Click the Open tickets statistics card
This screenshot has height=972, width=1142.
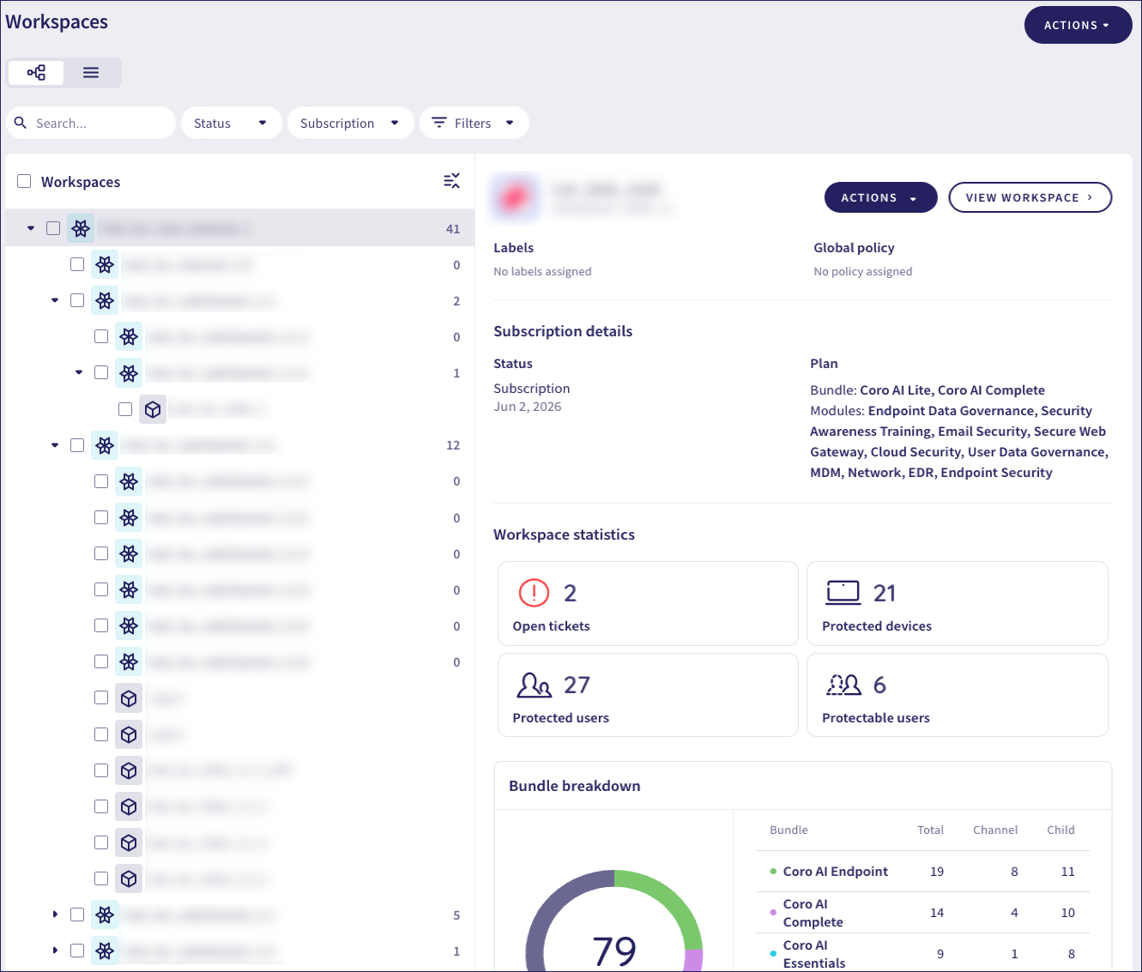pos(648,603)
